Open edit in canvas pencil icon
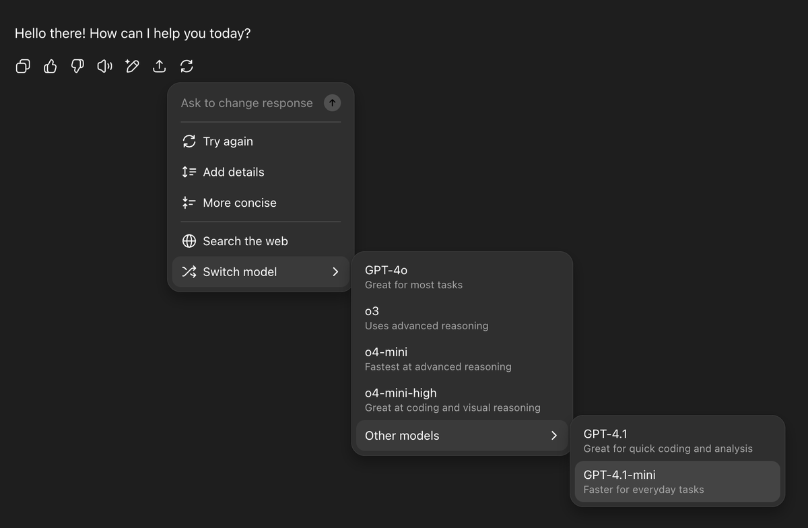Screen dimensions: 808x528 132,66
